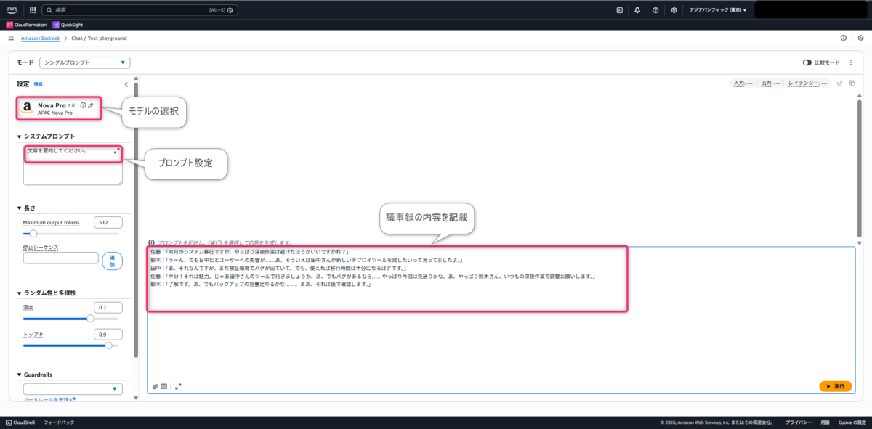Click the トップ P value field showing 0.9

[x=108, y=335]
